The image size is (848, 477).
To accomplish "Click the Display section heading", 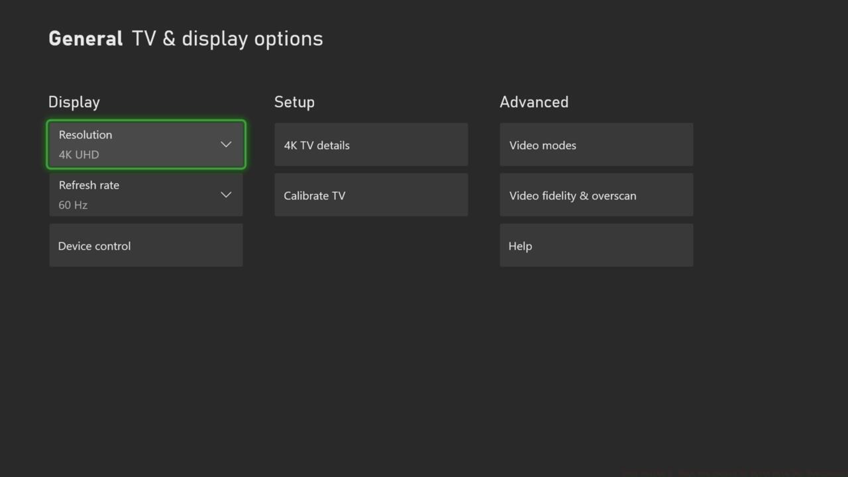I will pos(74,102).
